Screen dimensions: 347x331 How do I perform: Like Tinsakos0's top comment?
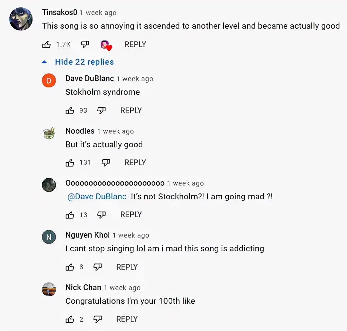(x=47, y=45)
